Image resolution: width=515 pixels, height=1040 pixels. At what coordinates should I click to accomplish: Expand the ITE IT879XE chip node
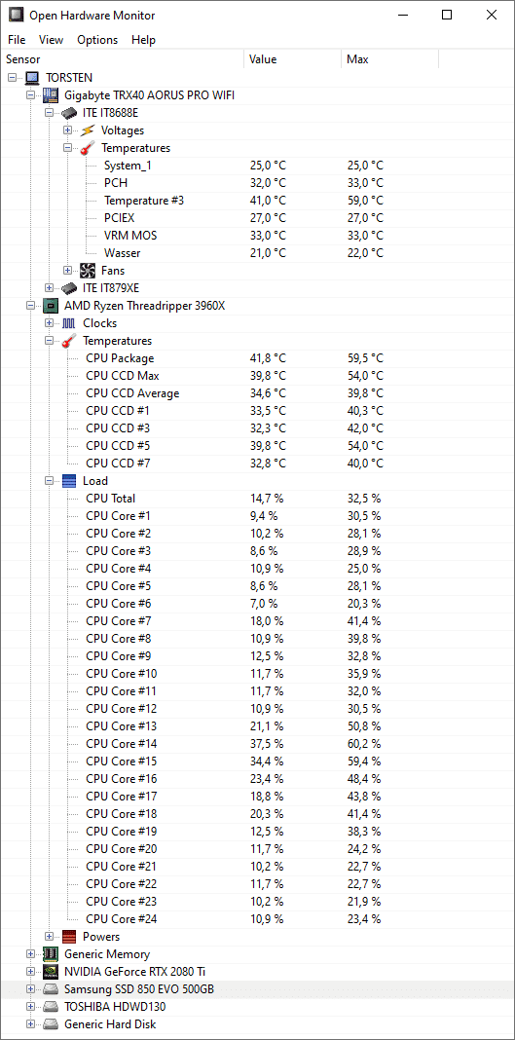(x=49, y=288)
